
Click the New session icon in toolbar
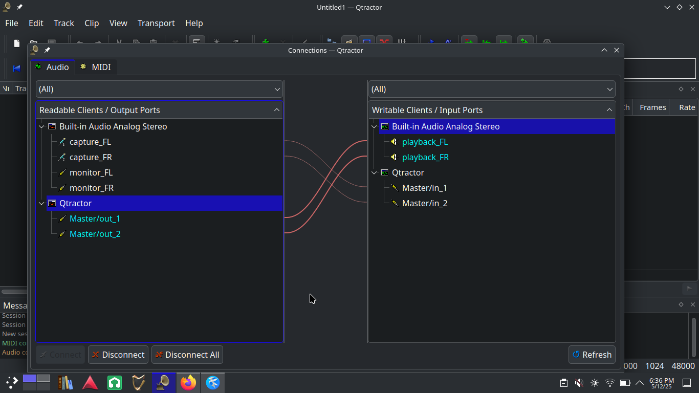click(17, 43)
